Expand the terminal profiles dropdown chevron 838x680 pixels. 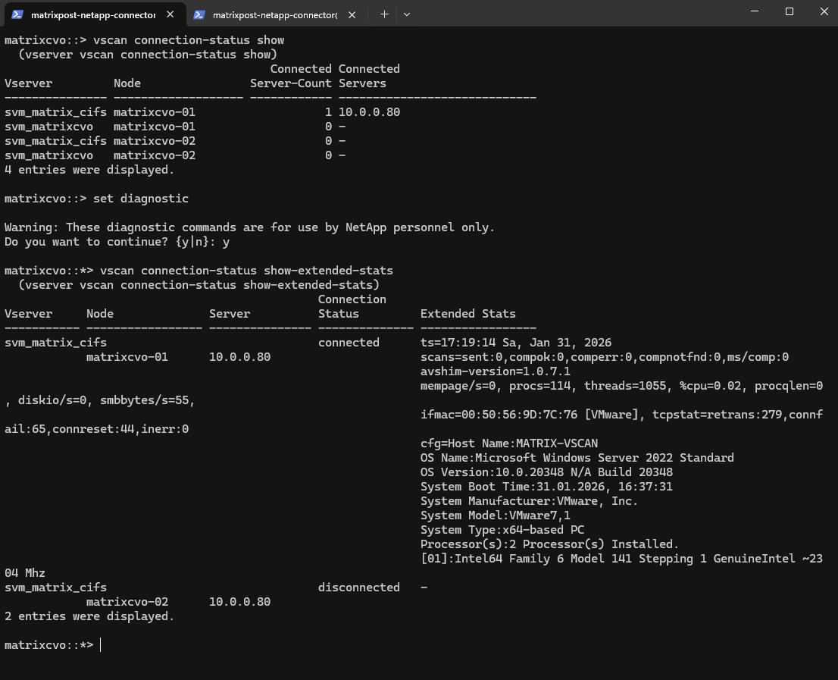(407, 14)
